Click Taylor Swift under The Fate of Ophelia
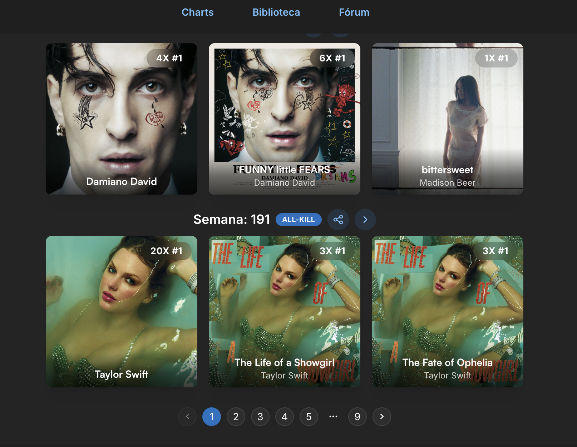The image size is (577, 447). (448, 376)
